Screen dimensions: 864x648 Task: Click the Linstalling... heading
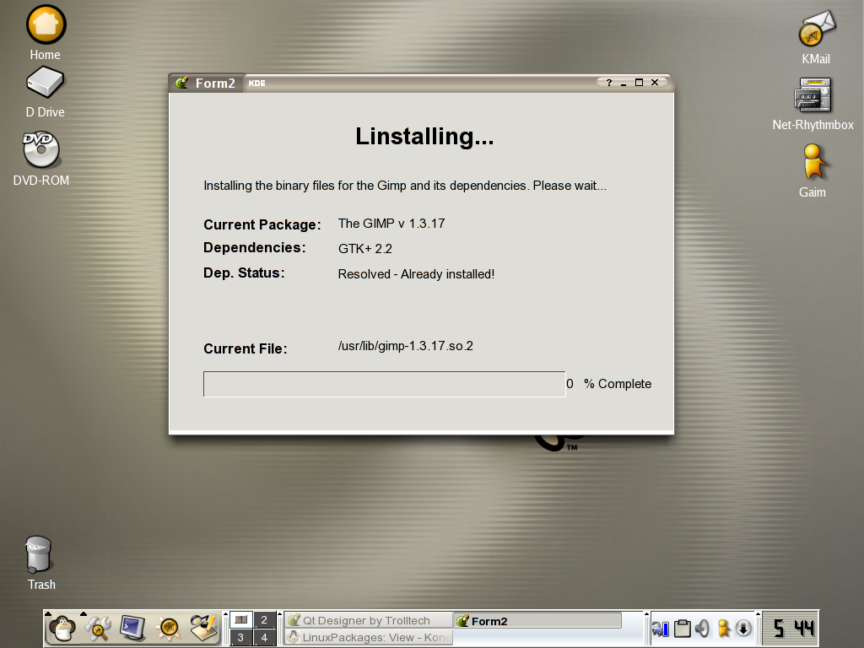424,137
